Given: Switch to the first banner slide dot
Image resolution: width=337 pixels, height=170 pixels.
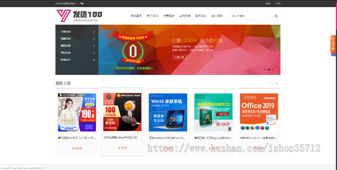Looking at the screenshot, I should tap(265, 69).
